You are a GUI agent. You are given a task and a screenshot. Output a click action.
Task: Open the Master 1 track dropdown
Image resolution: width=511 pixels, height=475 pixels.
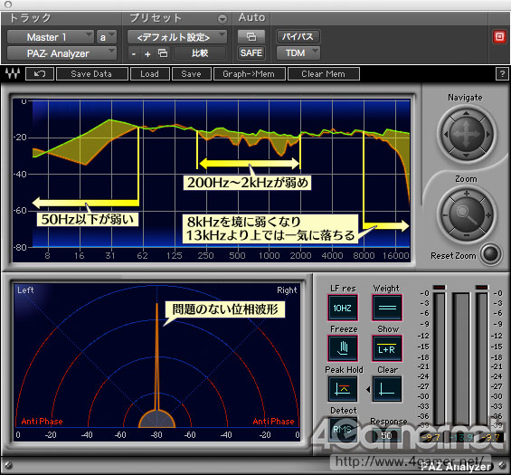click(50, 37)
